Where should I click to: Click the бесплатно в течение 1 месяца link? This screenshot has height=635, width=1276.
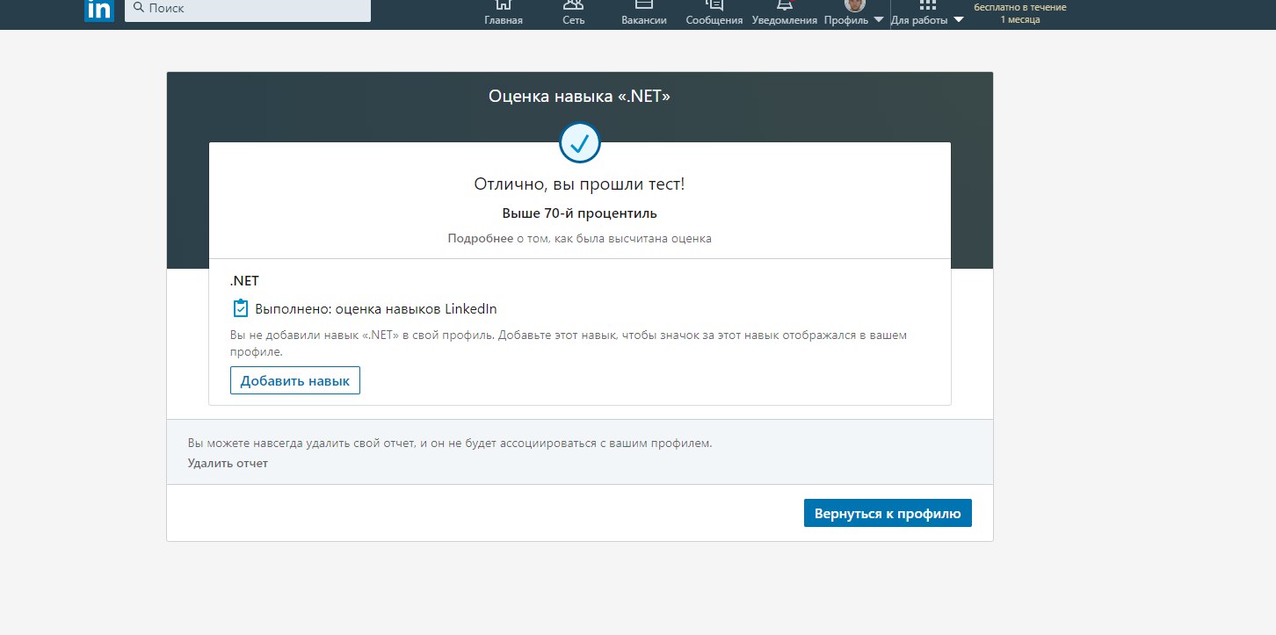[x=1020, y=13]
